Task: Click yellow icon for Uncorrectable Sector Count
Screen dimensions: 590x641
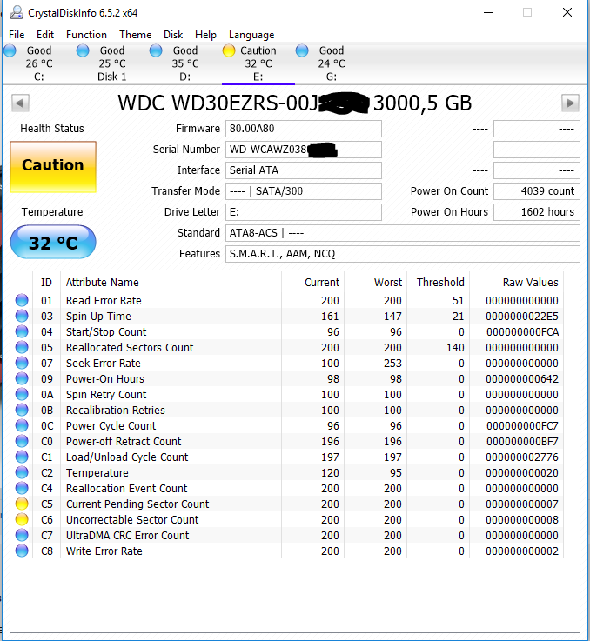Action: point(22,519)
